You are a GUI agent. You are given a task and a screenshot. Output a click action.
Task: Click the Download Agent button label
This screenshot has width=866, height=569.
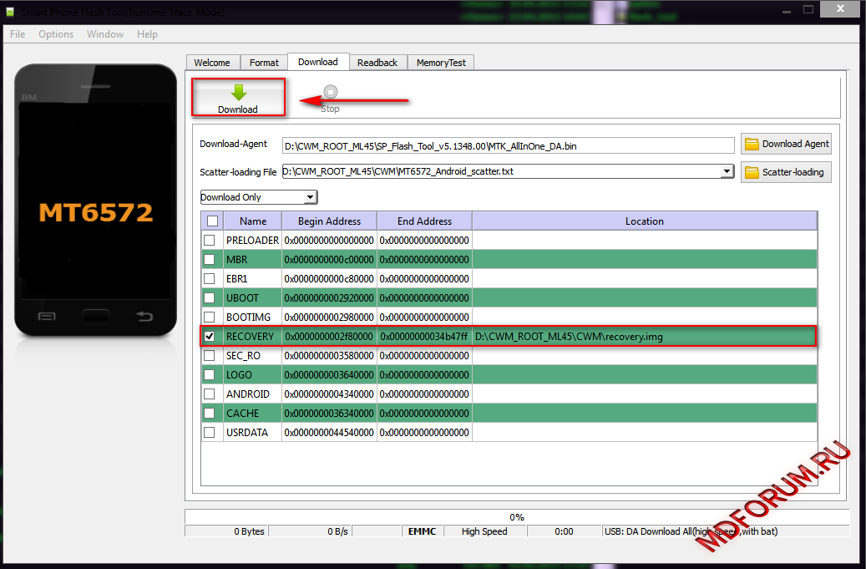click(x=795, y=145)
